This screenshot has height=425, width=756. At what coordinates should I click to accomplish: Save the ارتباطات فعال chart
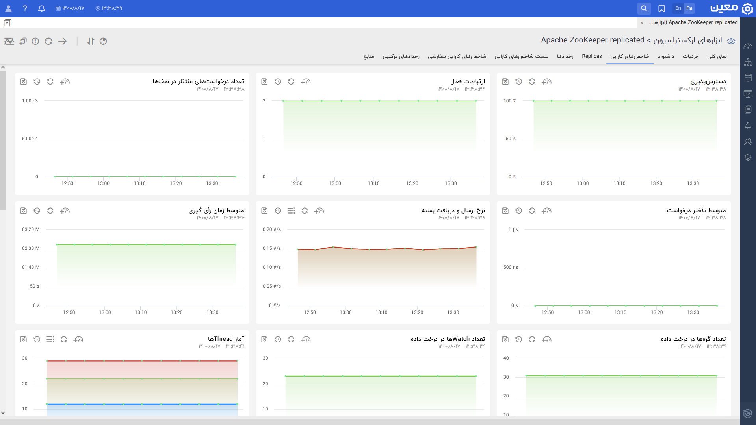[264, 81]
